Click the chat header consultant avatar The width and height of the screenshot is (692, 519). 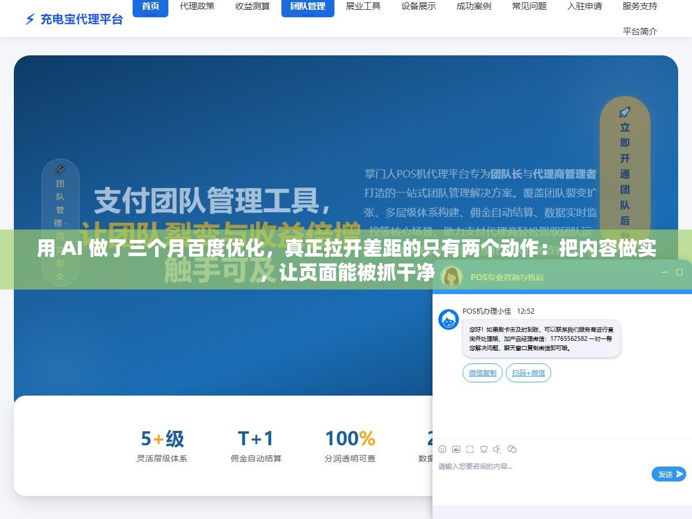click(452, 277)
